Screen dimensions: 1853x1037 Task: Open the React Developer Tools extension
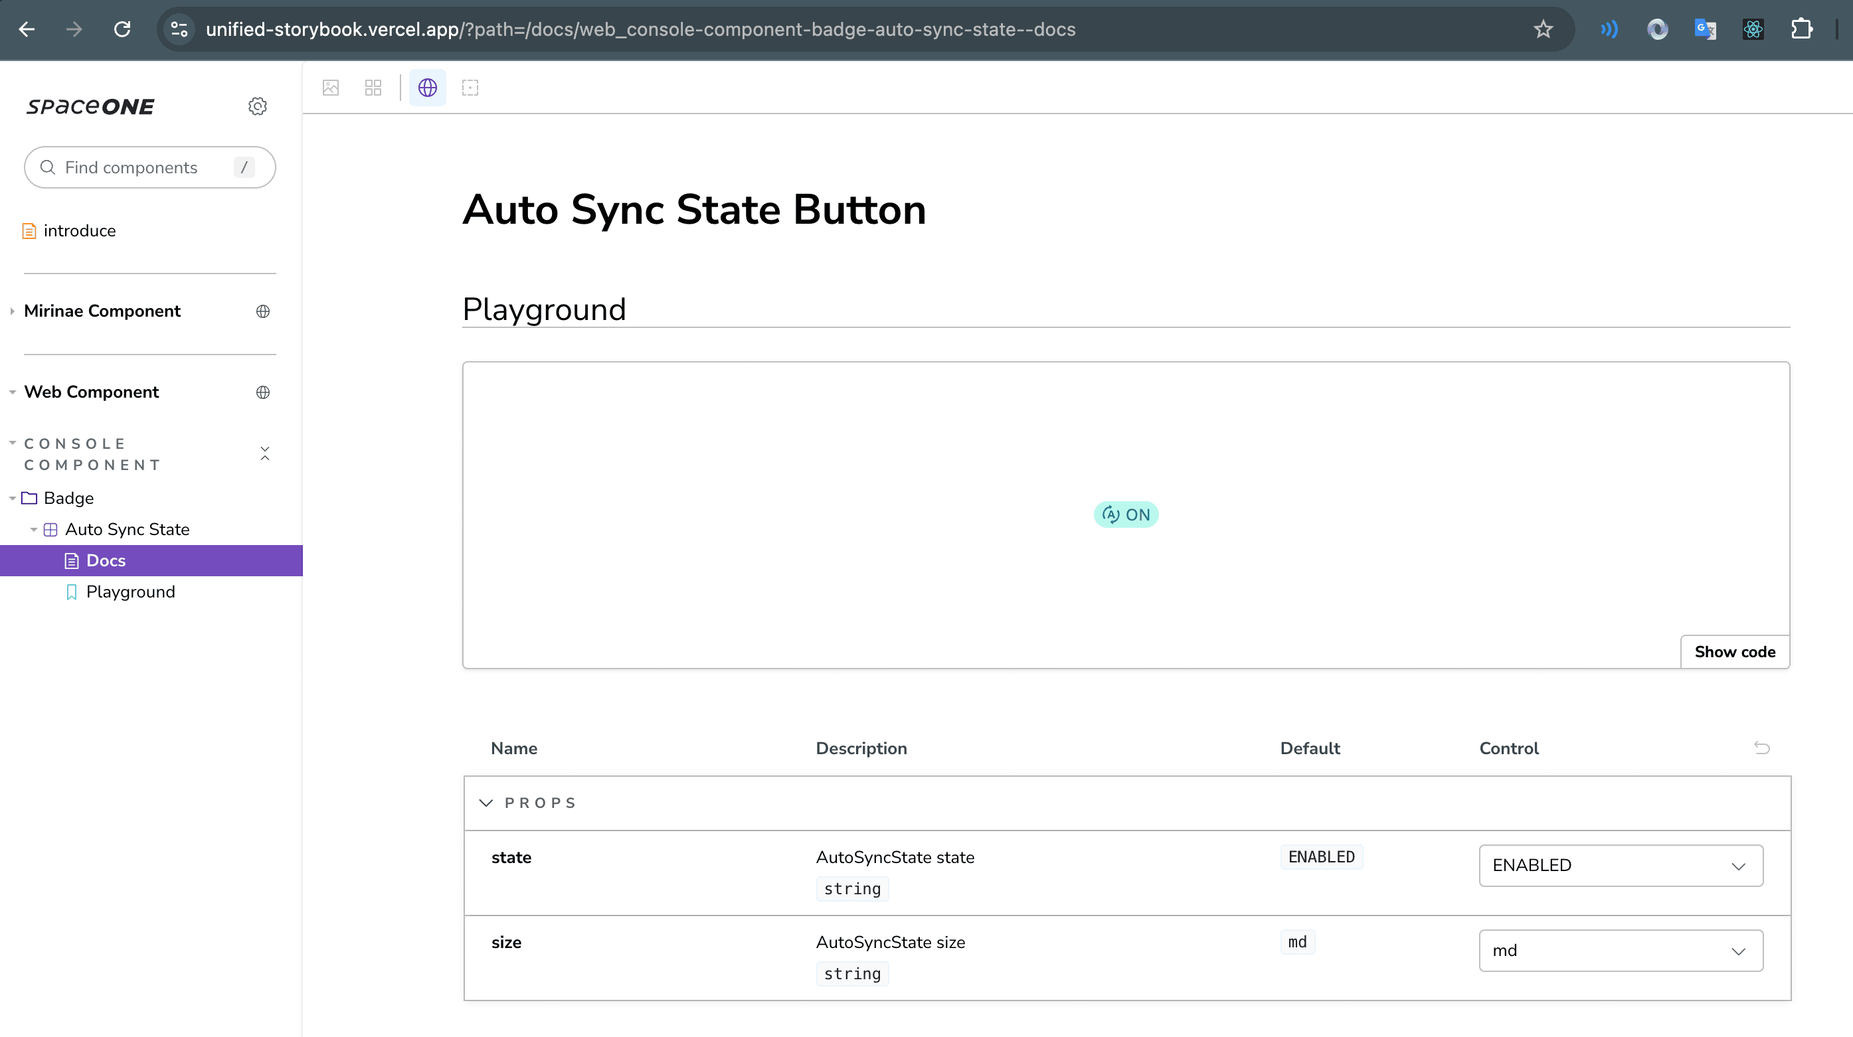click(x=1753, y=29)
